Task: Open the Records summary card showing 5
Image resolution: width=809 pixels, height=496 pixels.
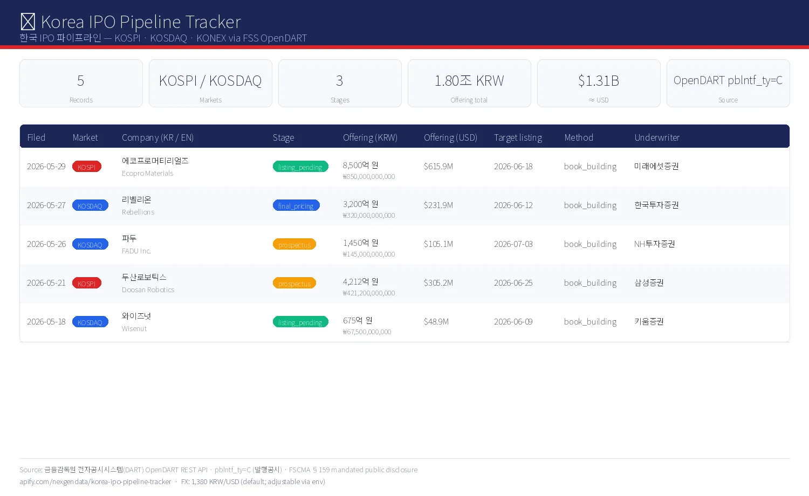Action: pos(81,84)
